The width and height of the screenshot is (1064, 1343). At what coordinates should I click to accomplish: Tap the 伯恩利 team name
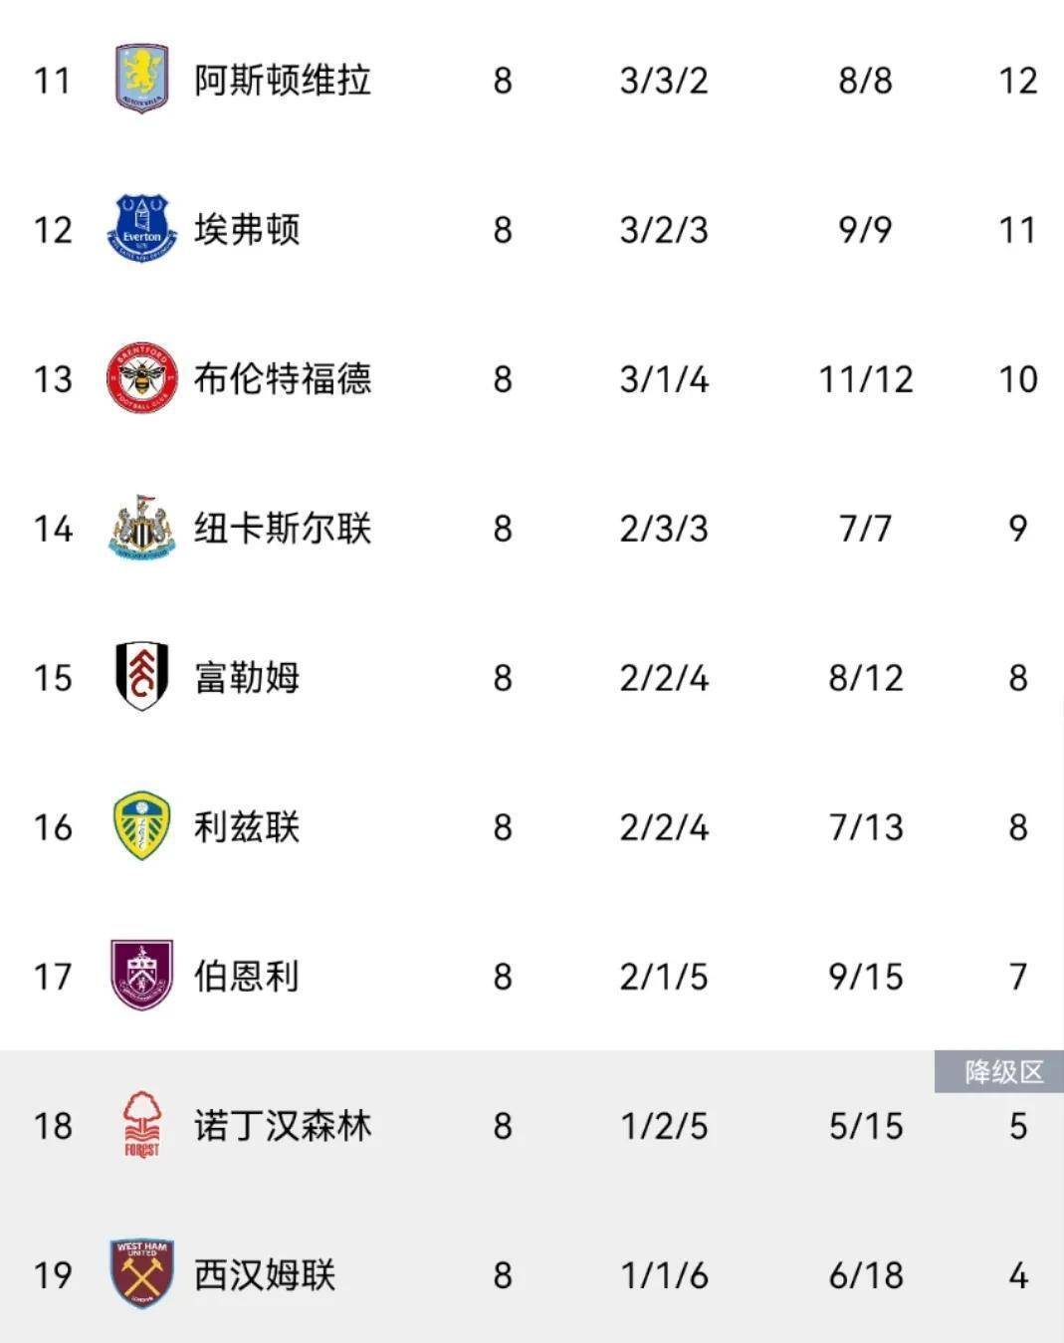246,976
